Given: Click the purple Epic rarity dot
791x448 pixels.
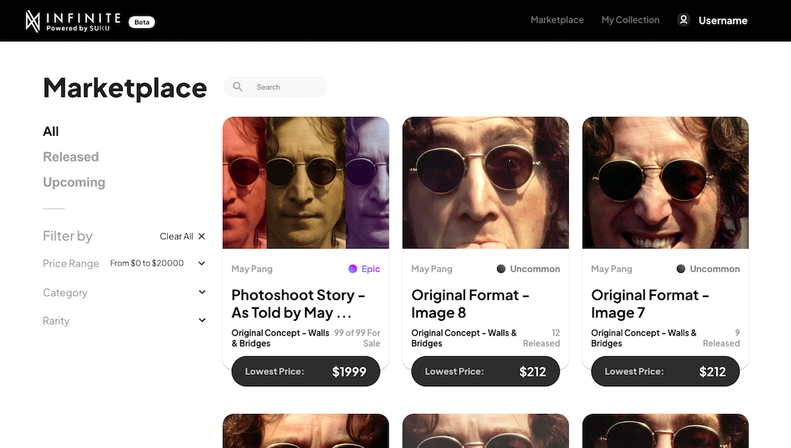Looking at the screenshot, I should pyautogui.click(x=352, y=269).
